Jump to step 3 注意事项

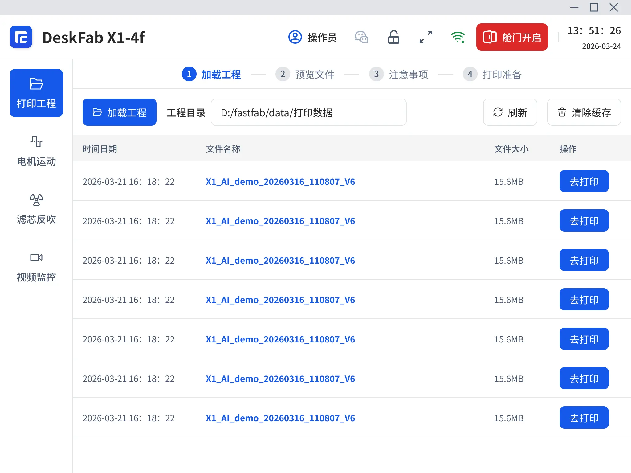pyautogui.click(x=399, y=74)
